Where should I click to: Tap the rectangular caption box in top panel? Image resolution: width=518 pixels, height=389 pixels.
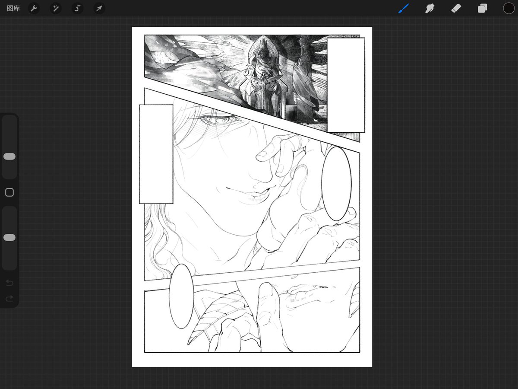click(346, 85)
